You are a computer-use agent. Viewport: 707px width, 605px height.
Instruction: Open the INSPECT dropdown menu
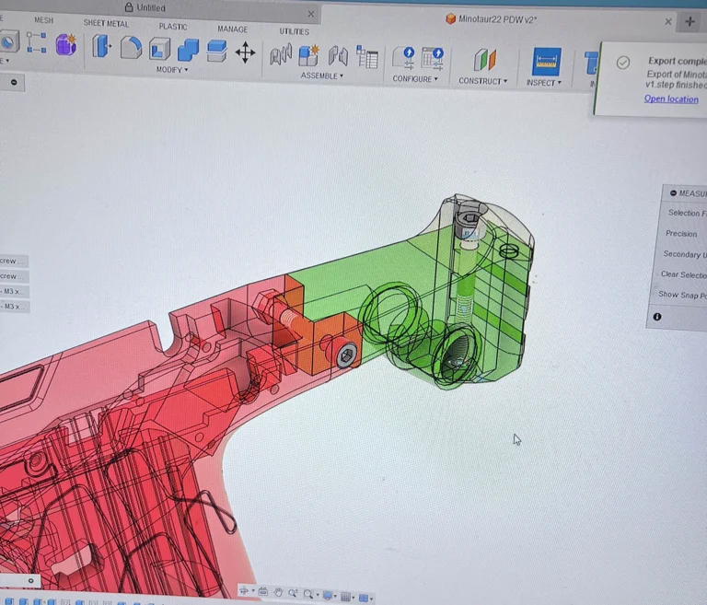[x=541, y=83]
